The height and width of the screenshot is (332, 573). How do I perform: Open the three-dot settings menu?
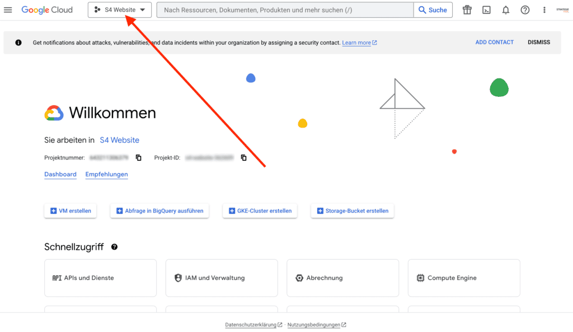pos(544,10)
